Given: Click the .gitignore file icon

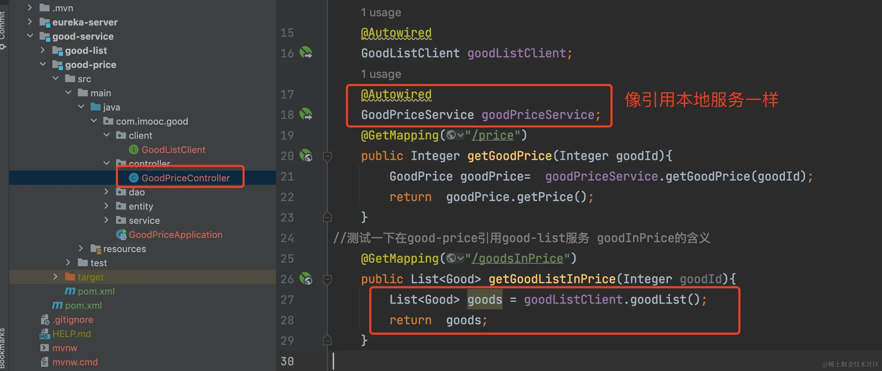Looking at the screenshot, I should (45, 320).
